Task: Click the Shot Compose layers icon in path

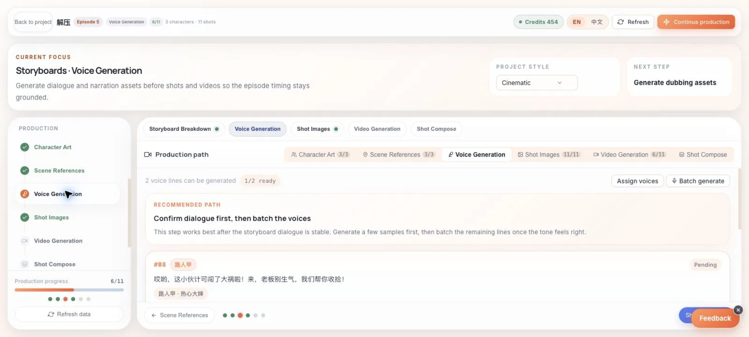Action: [x=682, y=155]
